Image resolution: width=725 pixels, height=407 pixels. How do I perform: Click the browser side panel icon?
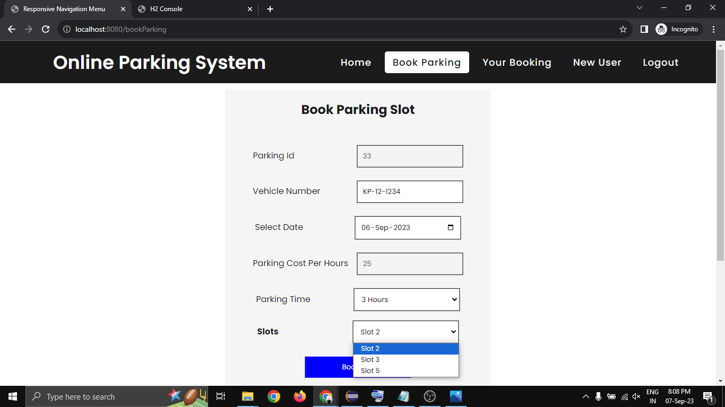pos(644,29)
